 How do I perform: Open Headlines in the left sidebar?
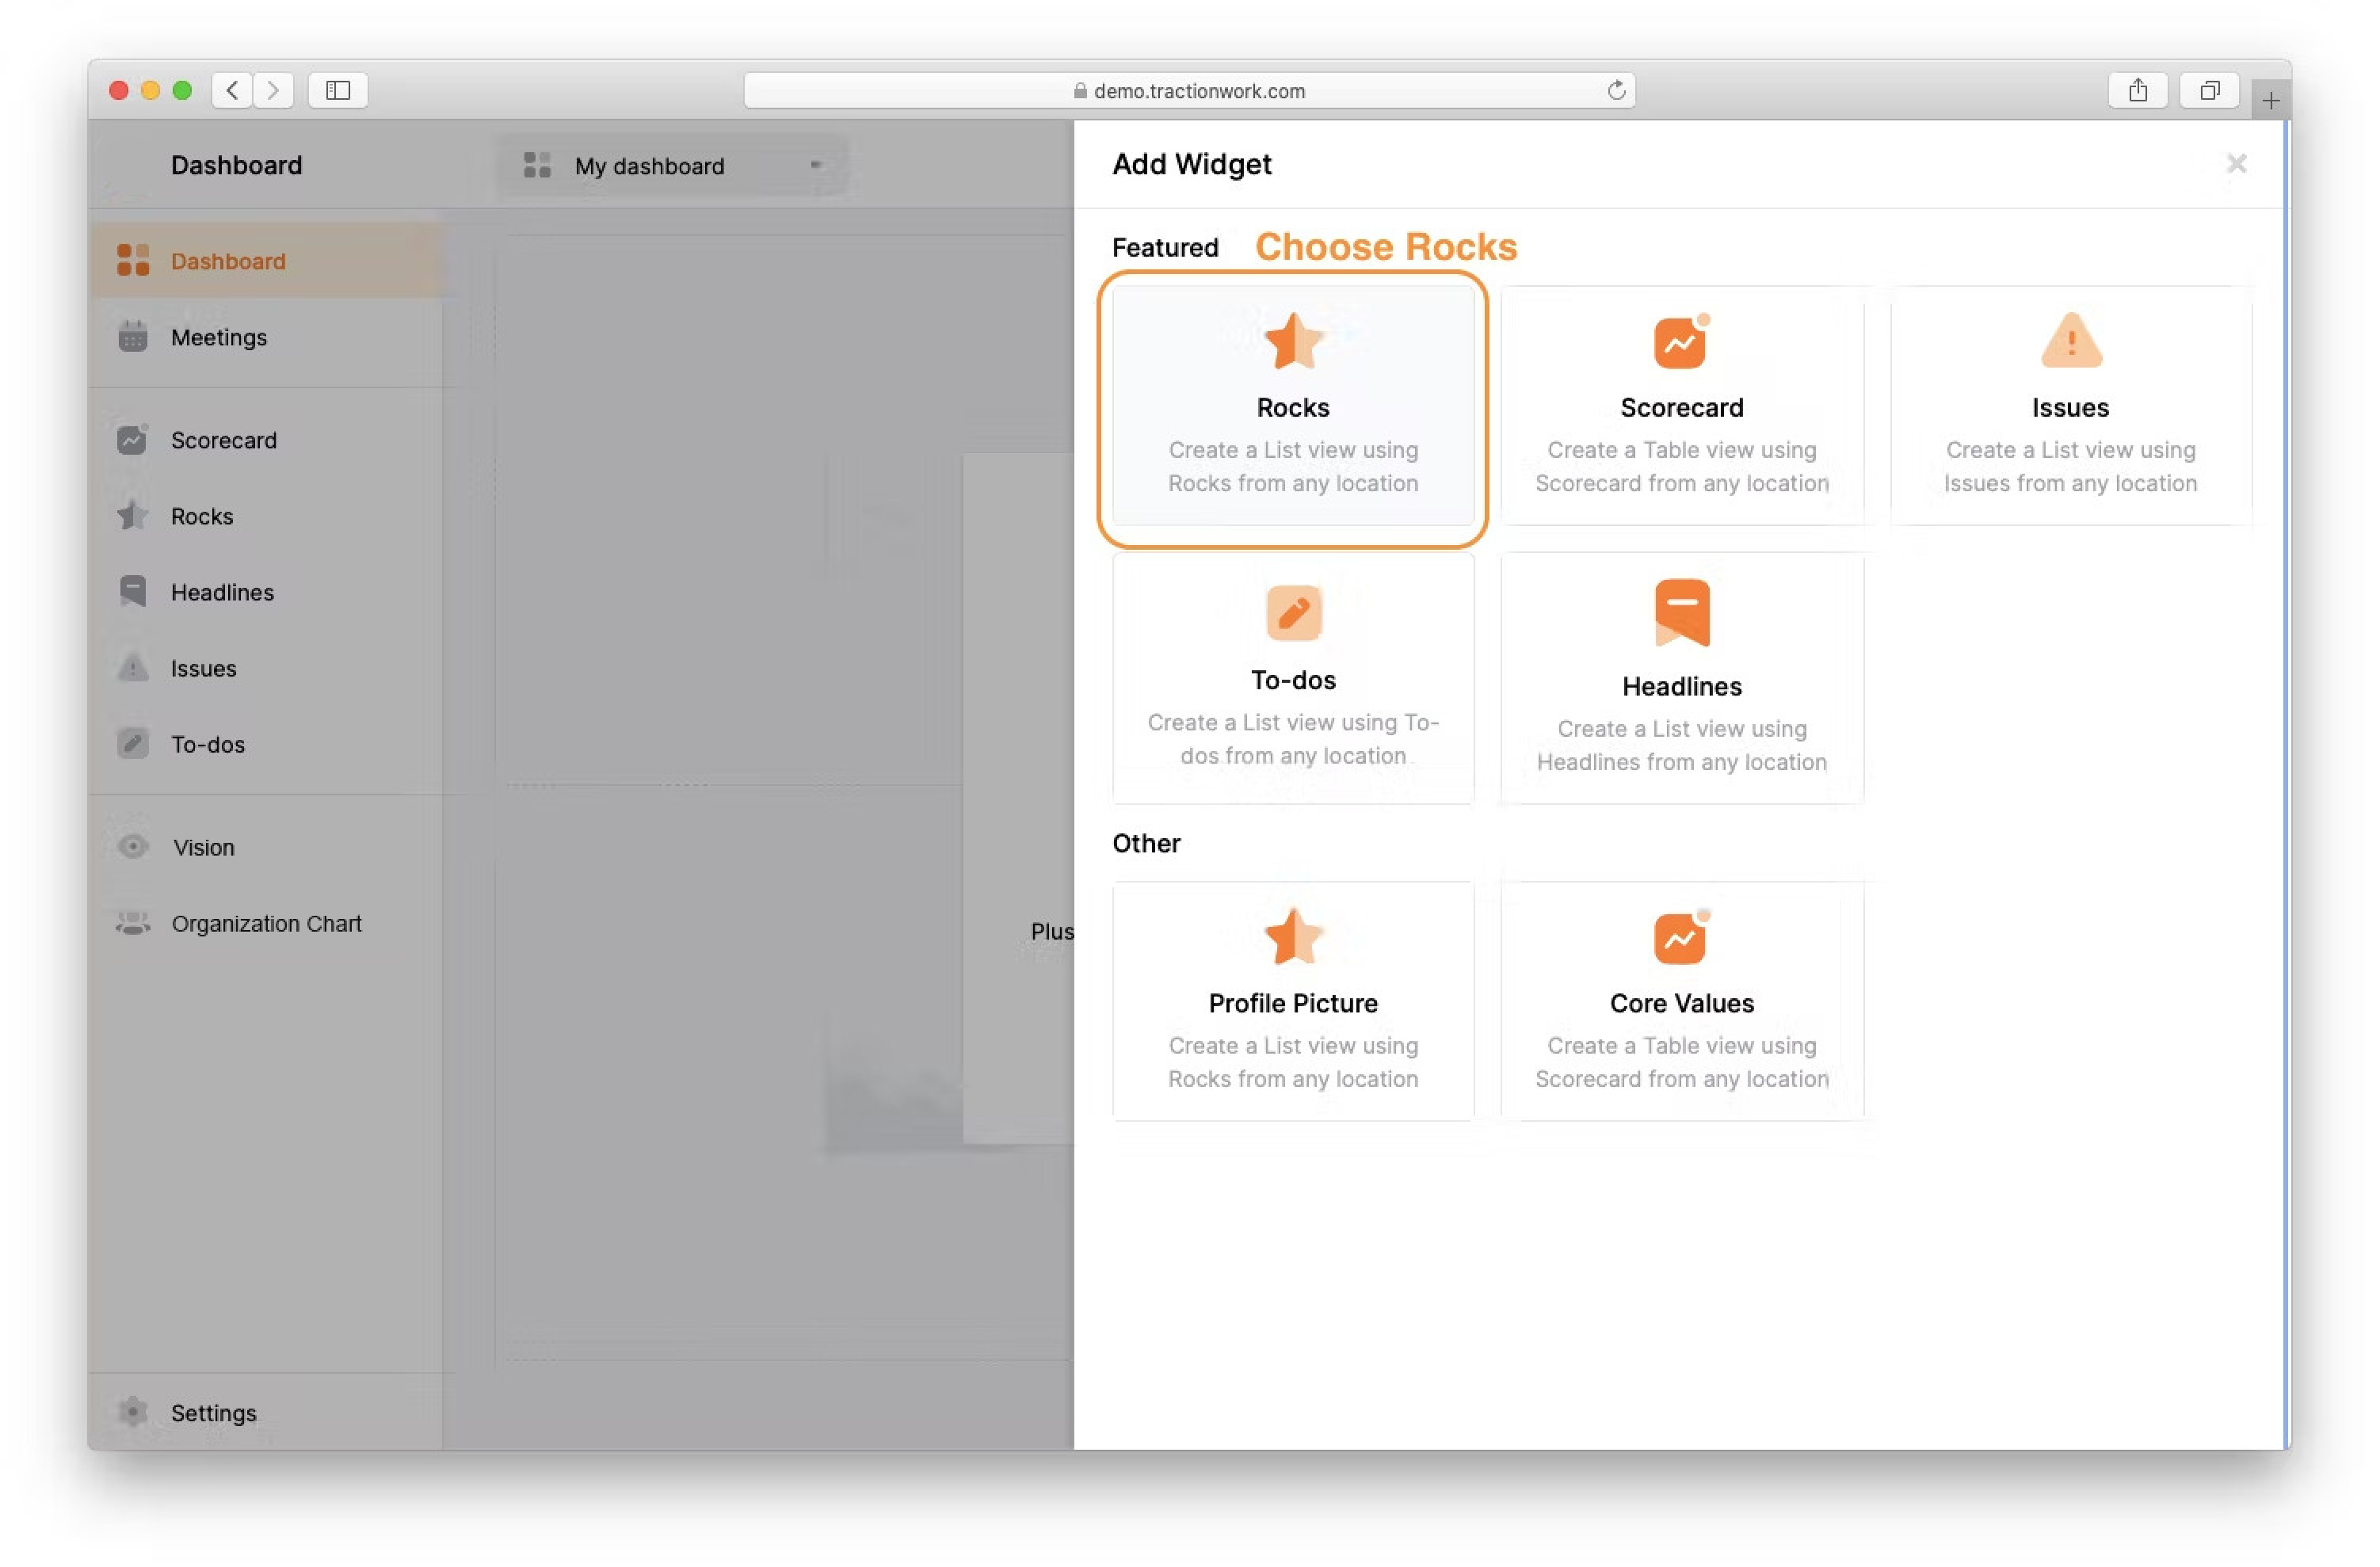222,592
